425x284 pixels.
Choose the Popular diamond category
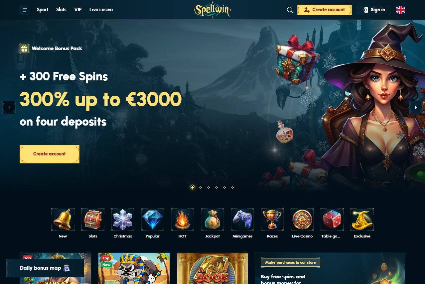point(153,220)
